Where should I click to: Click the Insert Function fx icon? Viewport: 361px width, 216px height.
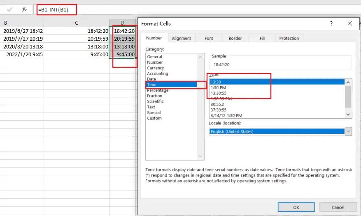pos(24,10)
